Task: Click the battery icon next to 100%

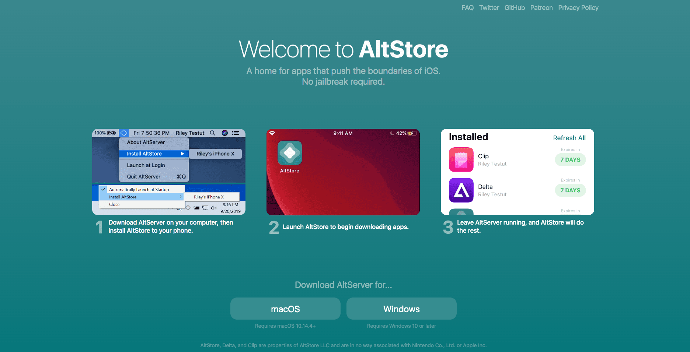Action: (112, 133)
